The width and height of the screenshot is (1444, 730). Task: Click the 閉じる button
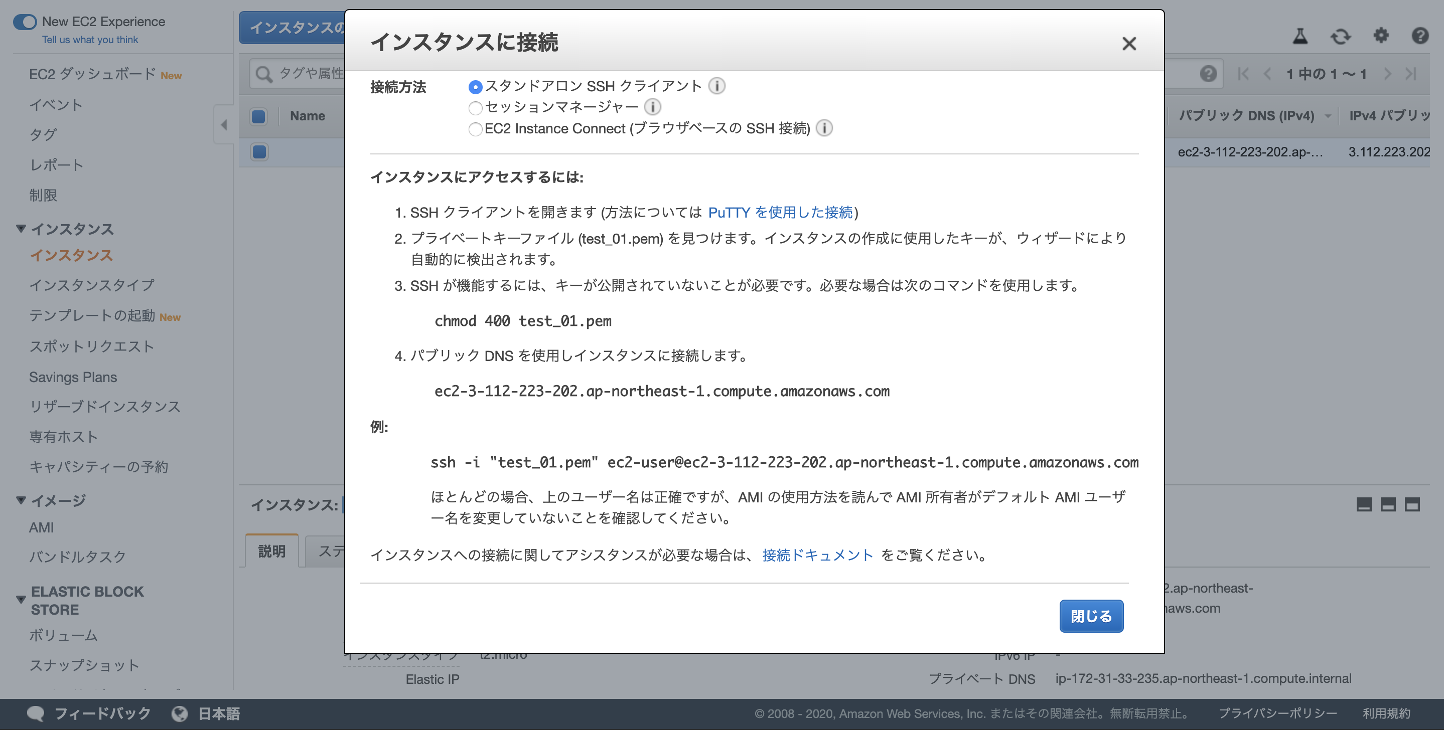point(1091,616)
